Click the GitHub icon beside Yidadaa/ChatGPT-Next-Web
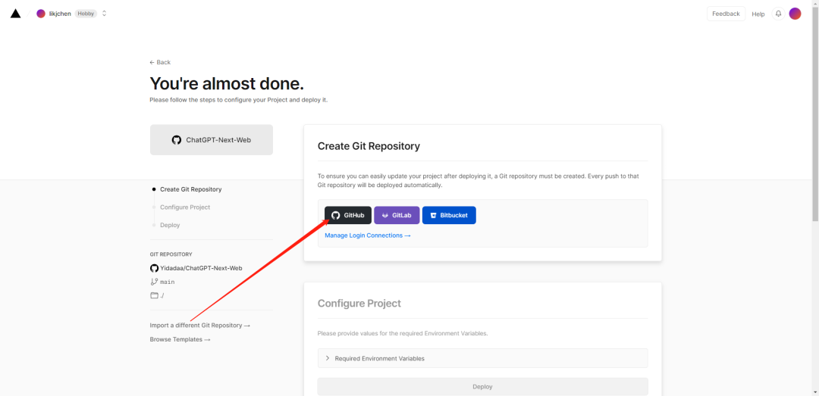The width and height of the screenshot is (819, 396). (154, 268)
